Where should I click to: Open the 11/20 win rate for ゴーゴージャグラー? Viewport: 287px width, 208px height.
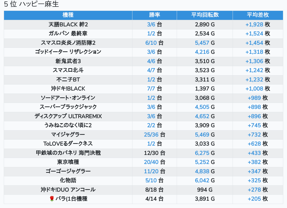[x=151, y=171]
